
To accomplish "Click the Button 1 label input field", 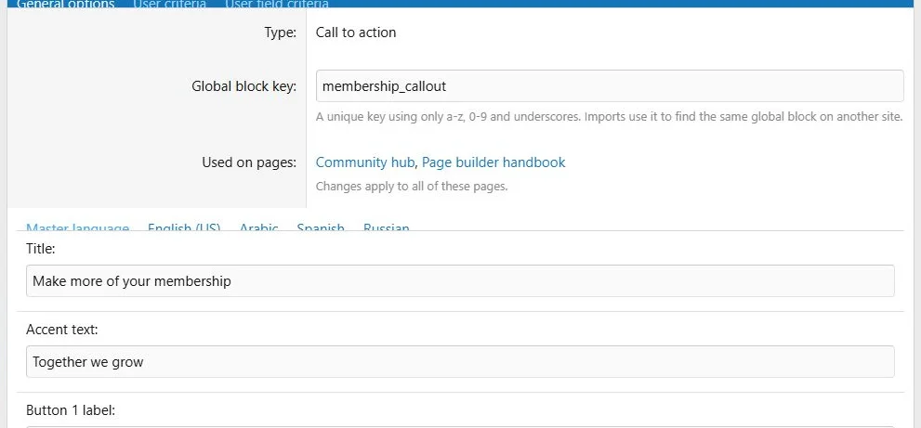I will 460,427.
